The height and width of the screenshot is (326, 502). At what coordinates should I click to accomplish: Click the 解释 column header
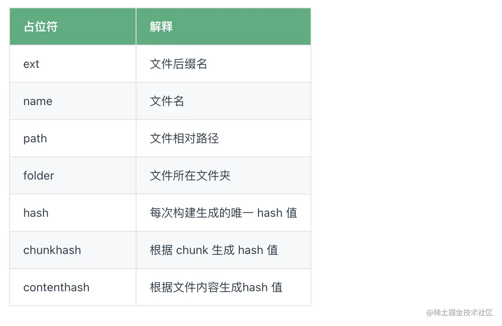[x=161, y=27]
